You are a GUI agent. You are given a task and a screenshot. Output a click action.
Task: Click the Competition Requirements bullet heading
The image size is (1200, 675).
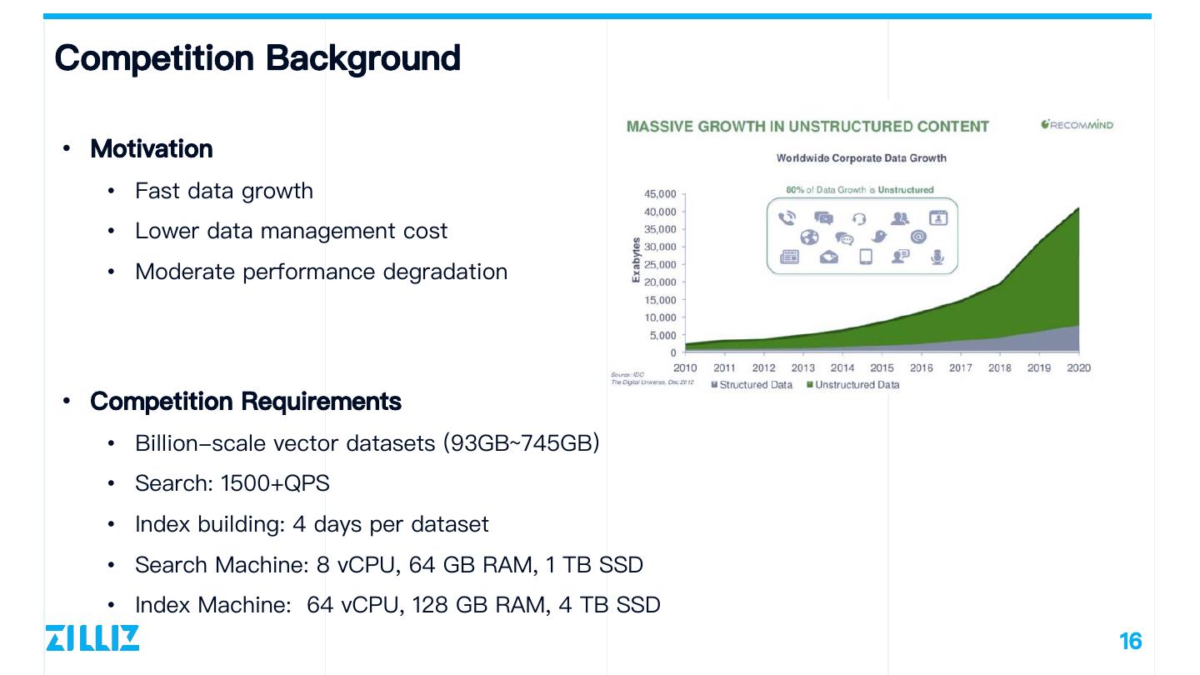pos(245,402)
